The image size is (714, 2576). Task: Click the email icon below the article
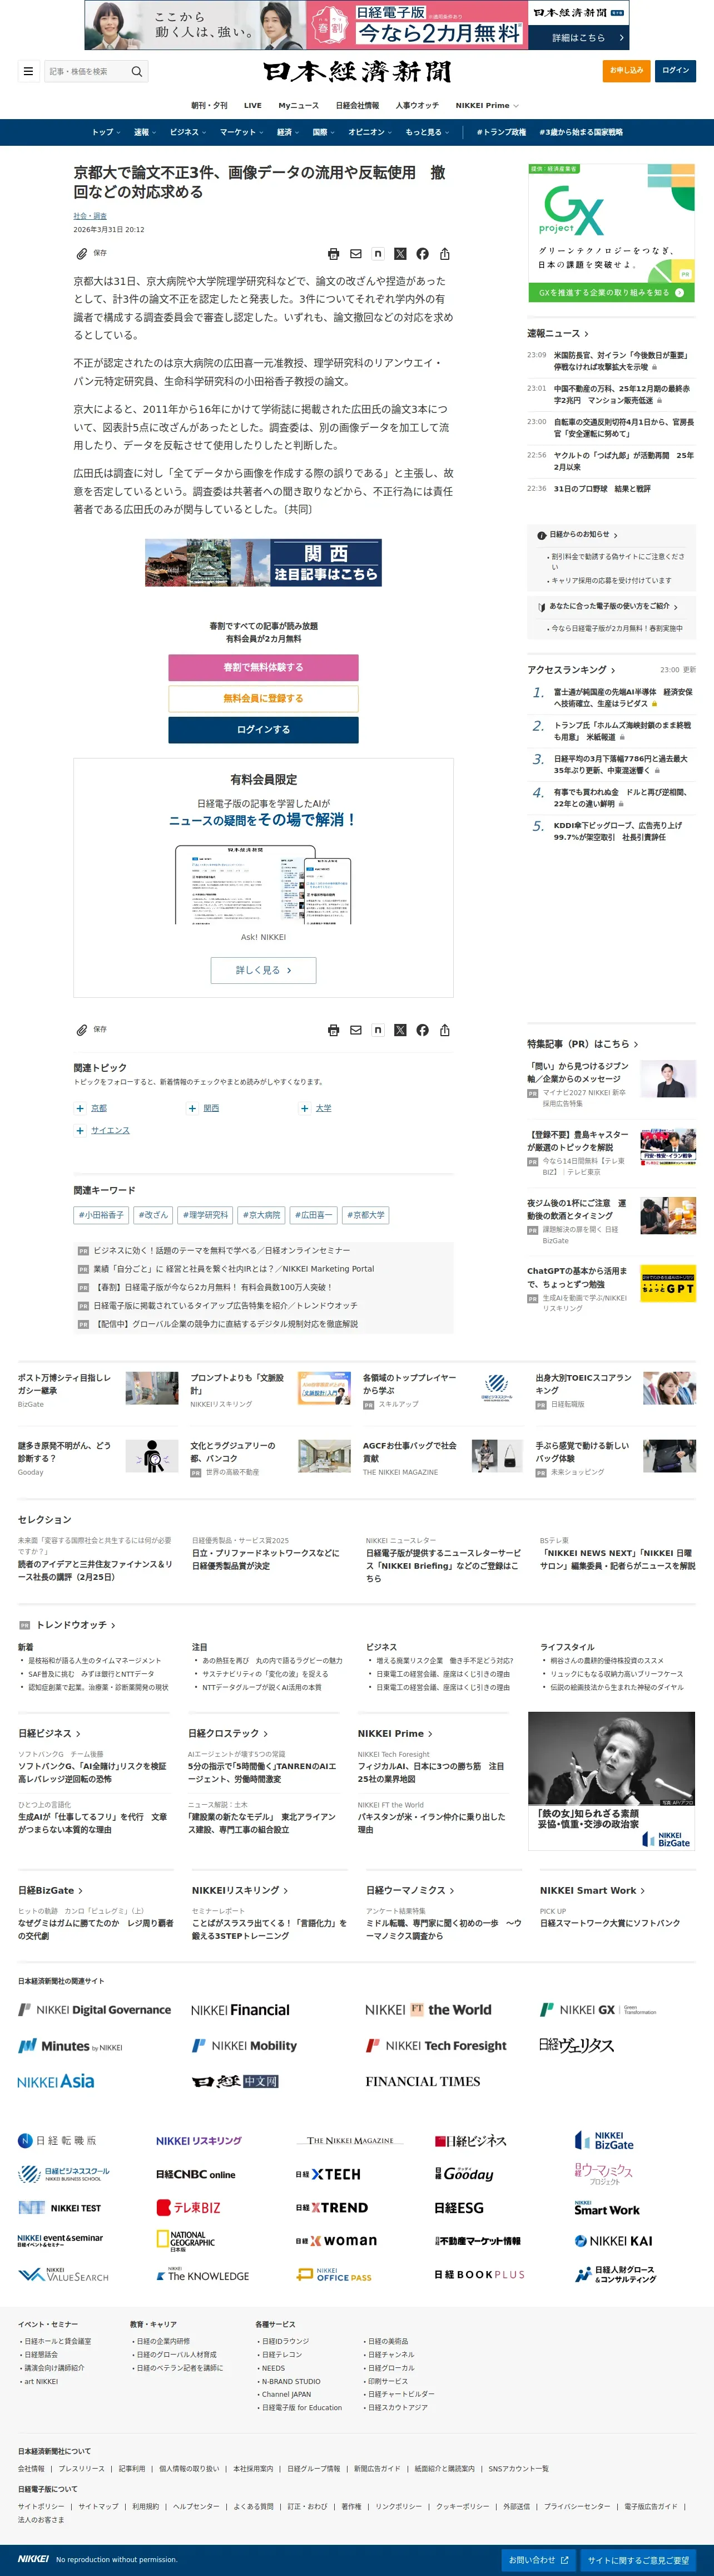(x=355, y=1030)
